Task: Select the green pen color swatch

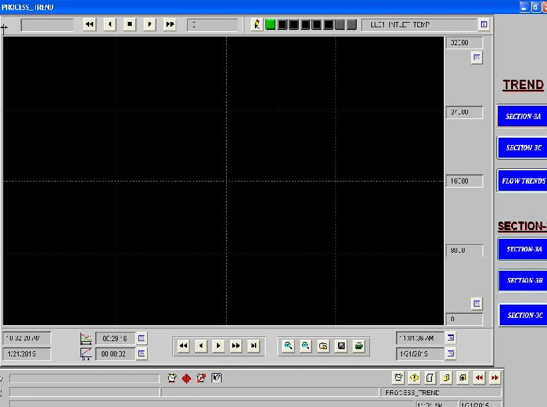Action: click(271, 25)
